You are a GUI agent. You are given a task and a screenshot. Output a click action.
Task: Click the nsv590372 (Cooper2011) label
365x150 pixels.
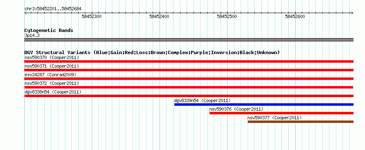pyautogui.click(x=52, y=83)
